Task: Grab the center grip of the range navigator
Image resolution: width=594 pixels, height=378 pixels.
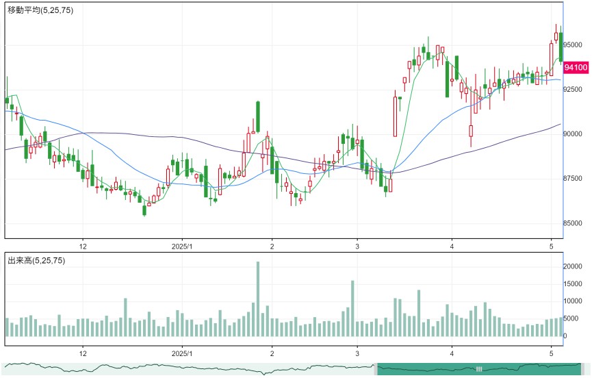Action: 479,369
